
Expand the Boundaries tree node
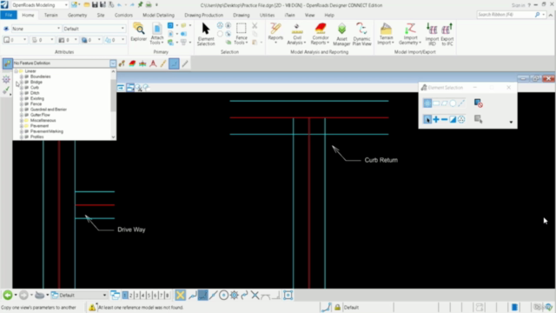point(21,77)
